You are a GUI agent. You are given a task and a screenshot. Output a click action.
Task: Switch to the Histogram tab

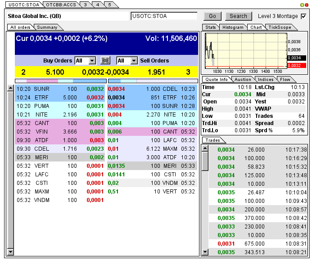233,27
